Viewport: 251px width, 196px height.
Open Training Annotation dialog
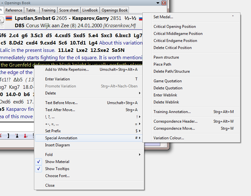191,112
